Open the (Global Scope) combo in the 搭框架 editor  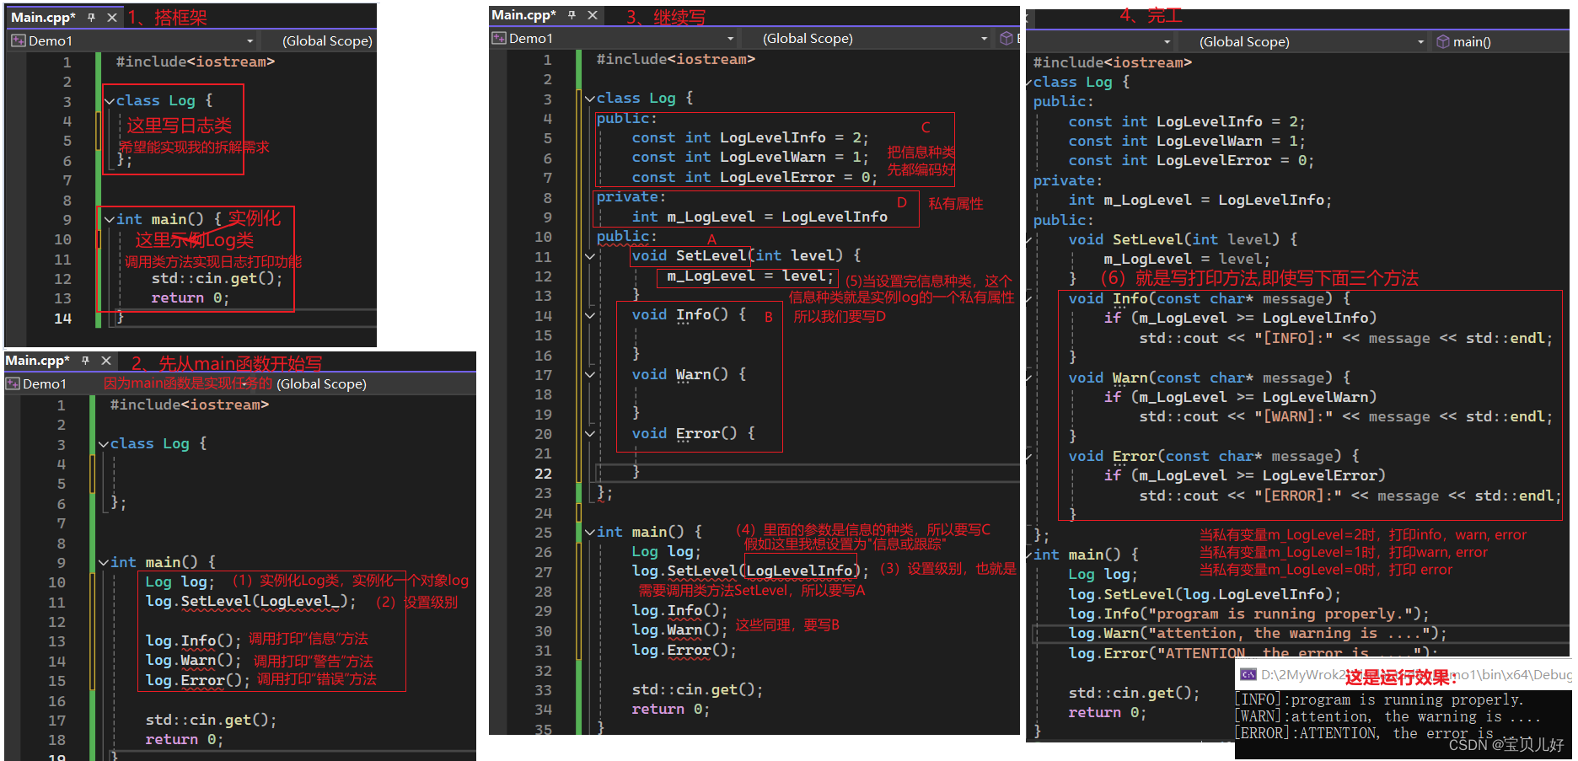[x=327, y=40]
